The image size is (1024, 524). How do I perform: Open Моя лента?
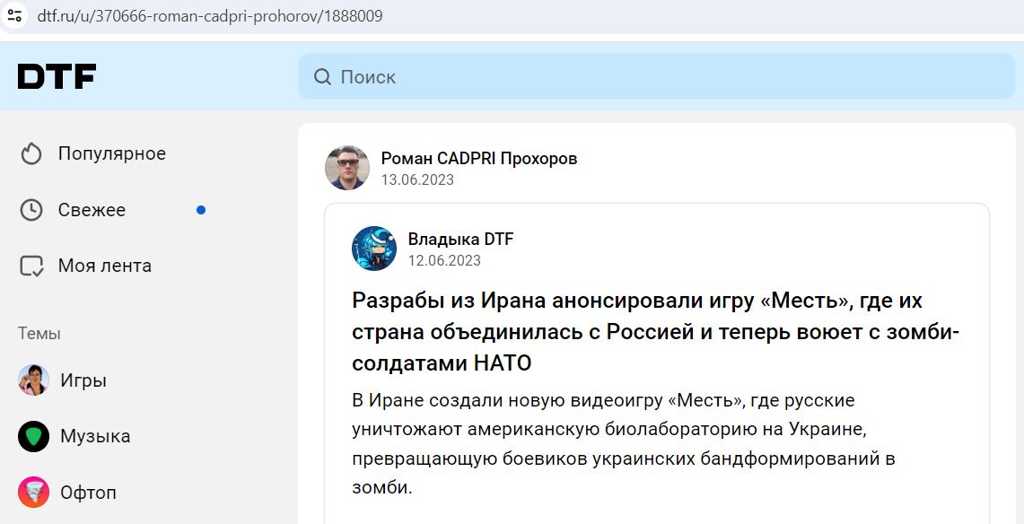pos(106,265)
